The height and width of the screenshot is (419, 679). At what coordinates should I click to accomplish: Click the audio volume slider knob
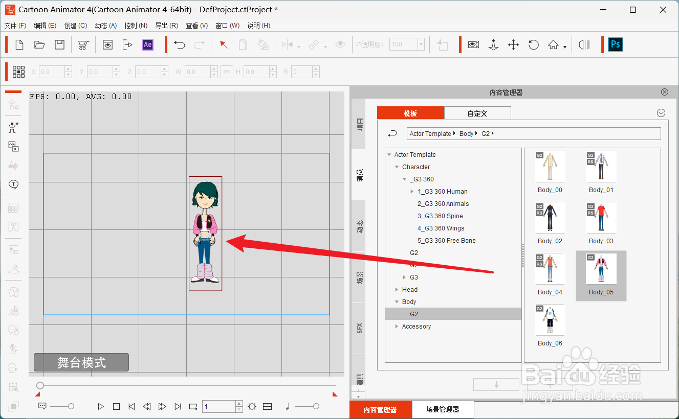point(316,406)
